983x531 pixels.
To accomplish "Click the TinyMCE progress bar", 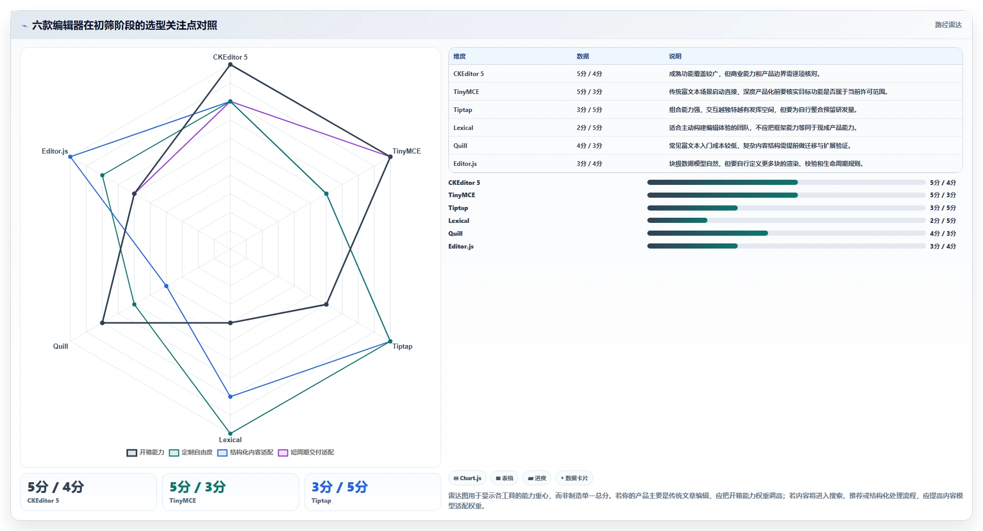I will (786, 195).
